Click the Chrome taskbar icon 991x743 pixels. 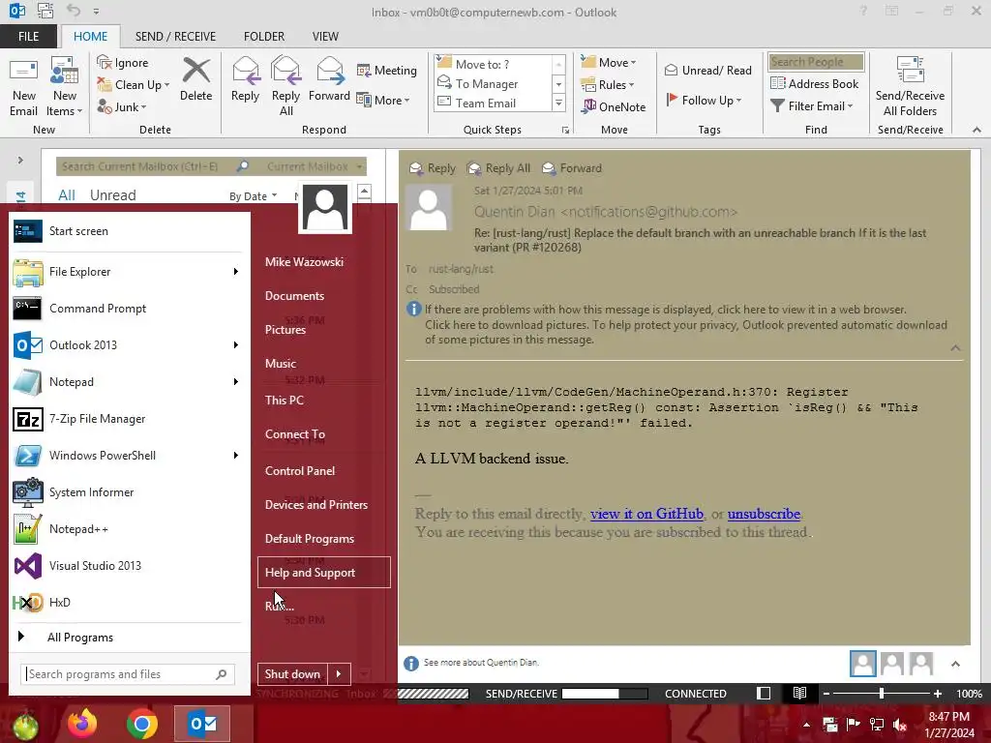[141, 724]
